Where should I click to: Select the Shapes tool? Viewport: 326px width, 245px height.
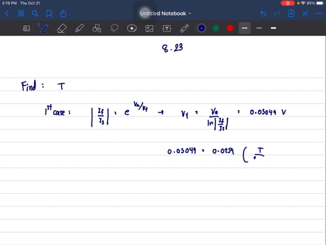click(97, 29)
